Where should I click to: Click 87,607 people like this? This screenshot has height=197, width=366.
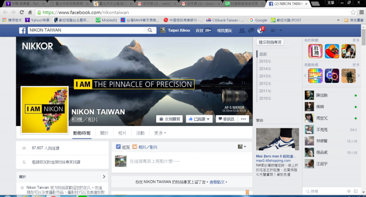tap(46, 148)
